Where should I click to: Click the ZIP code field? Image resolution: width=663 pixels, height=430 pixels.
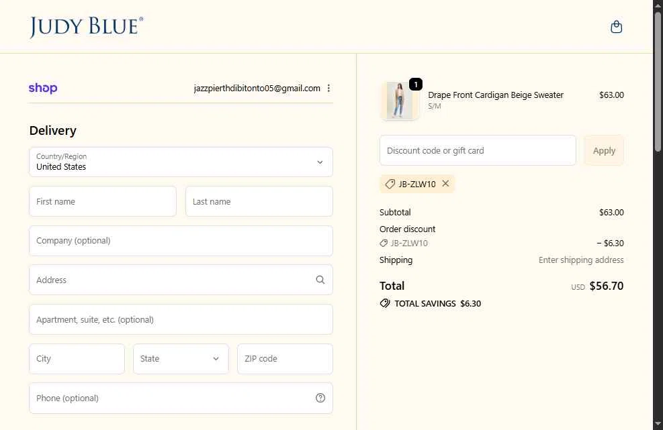[285, 359]
